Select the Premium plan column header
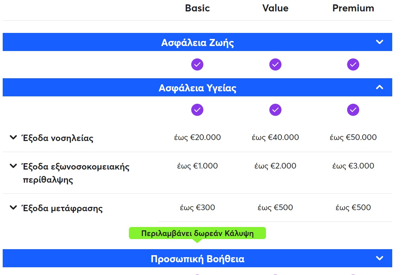403x275 pixels. 353,8
